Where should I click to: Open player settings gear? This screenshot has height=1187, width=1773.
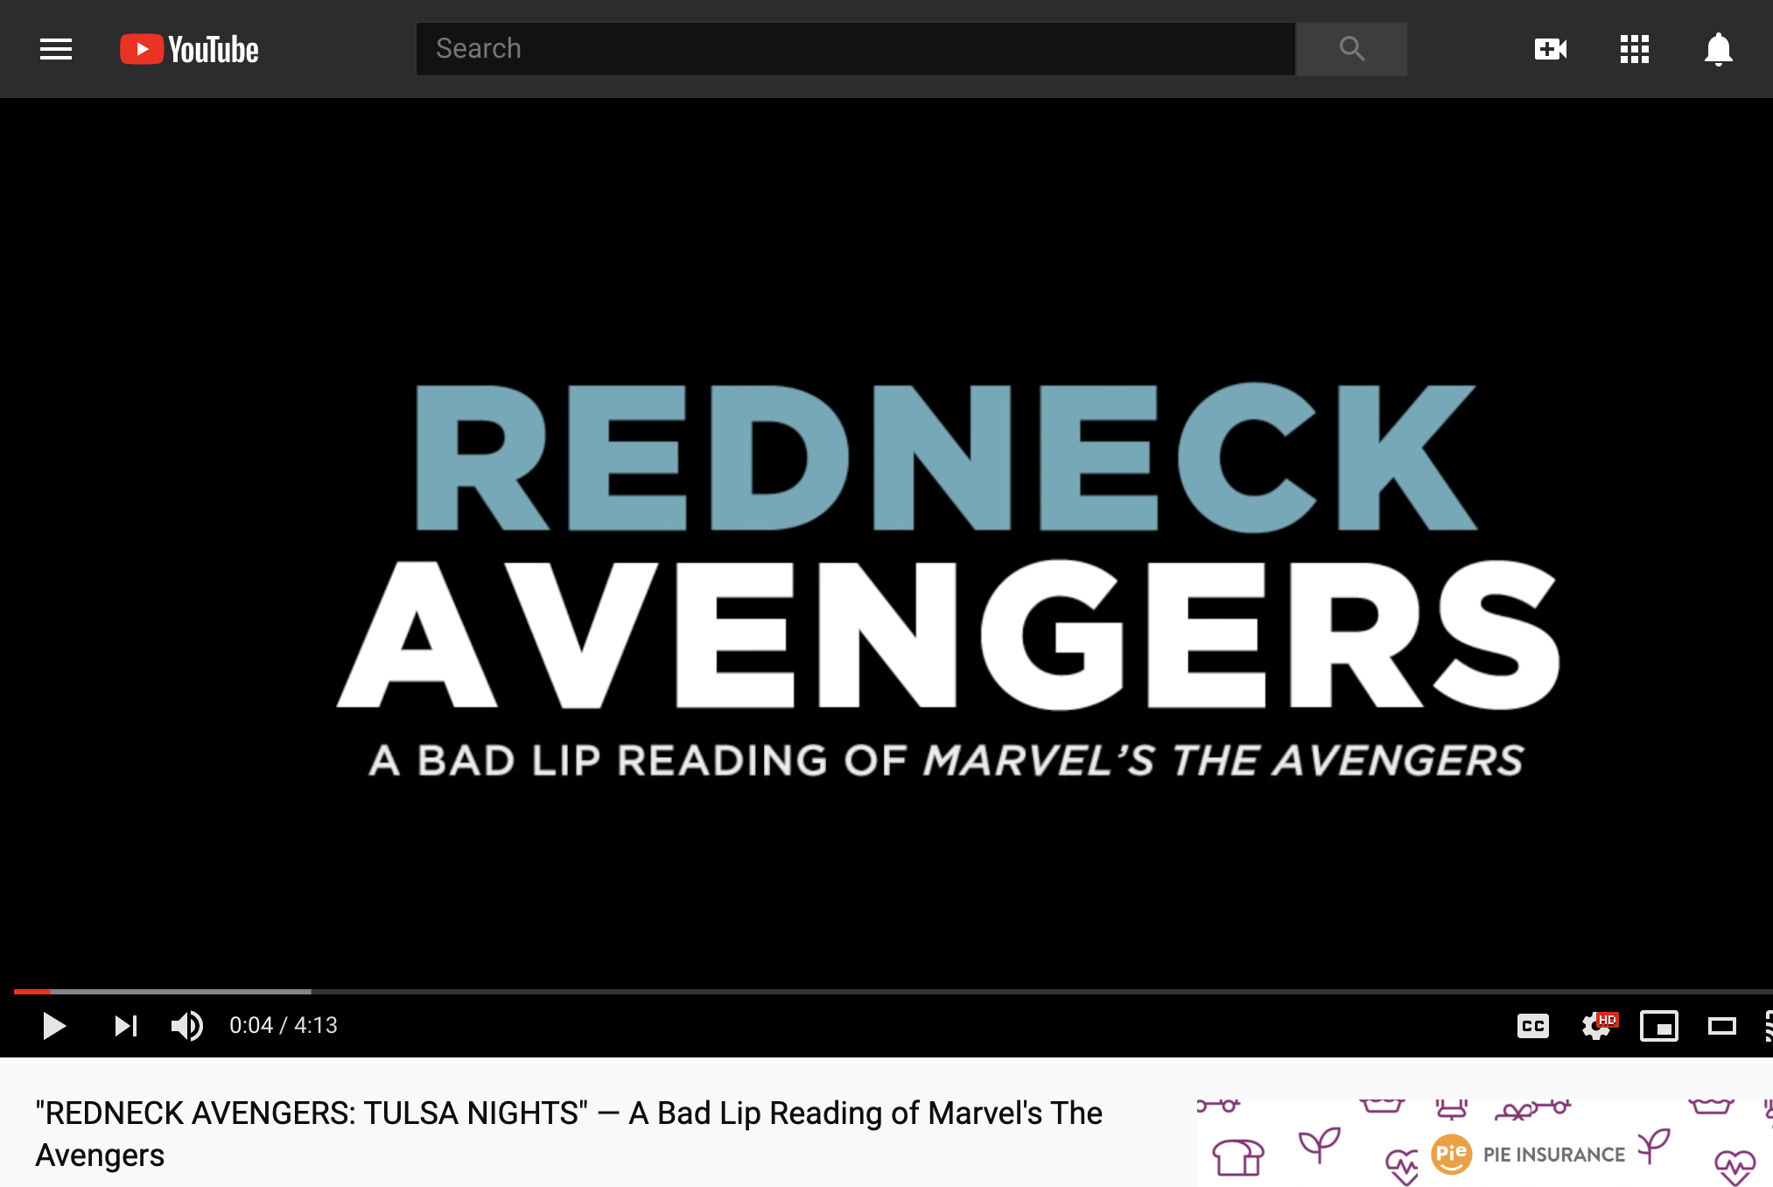pyautogui.click(x=1598, y=1026)
